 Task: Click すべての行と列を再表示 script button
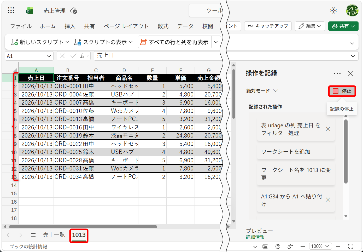point(174,42)
